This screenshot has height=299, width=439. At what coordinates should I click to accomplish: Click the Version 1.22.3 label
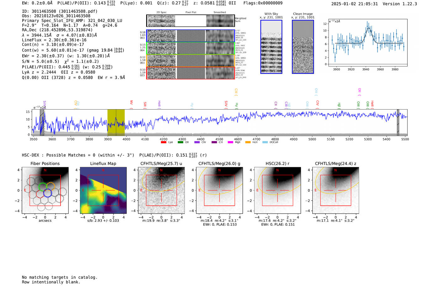tap(400, 4)
